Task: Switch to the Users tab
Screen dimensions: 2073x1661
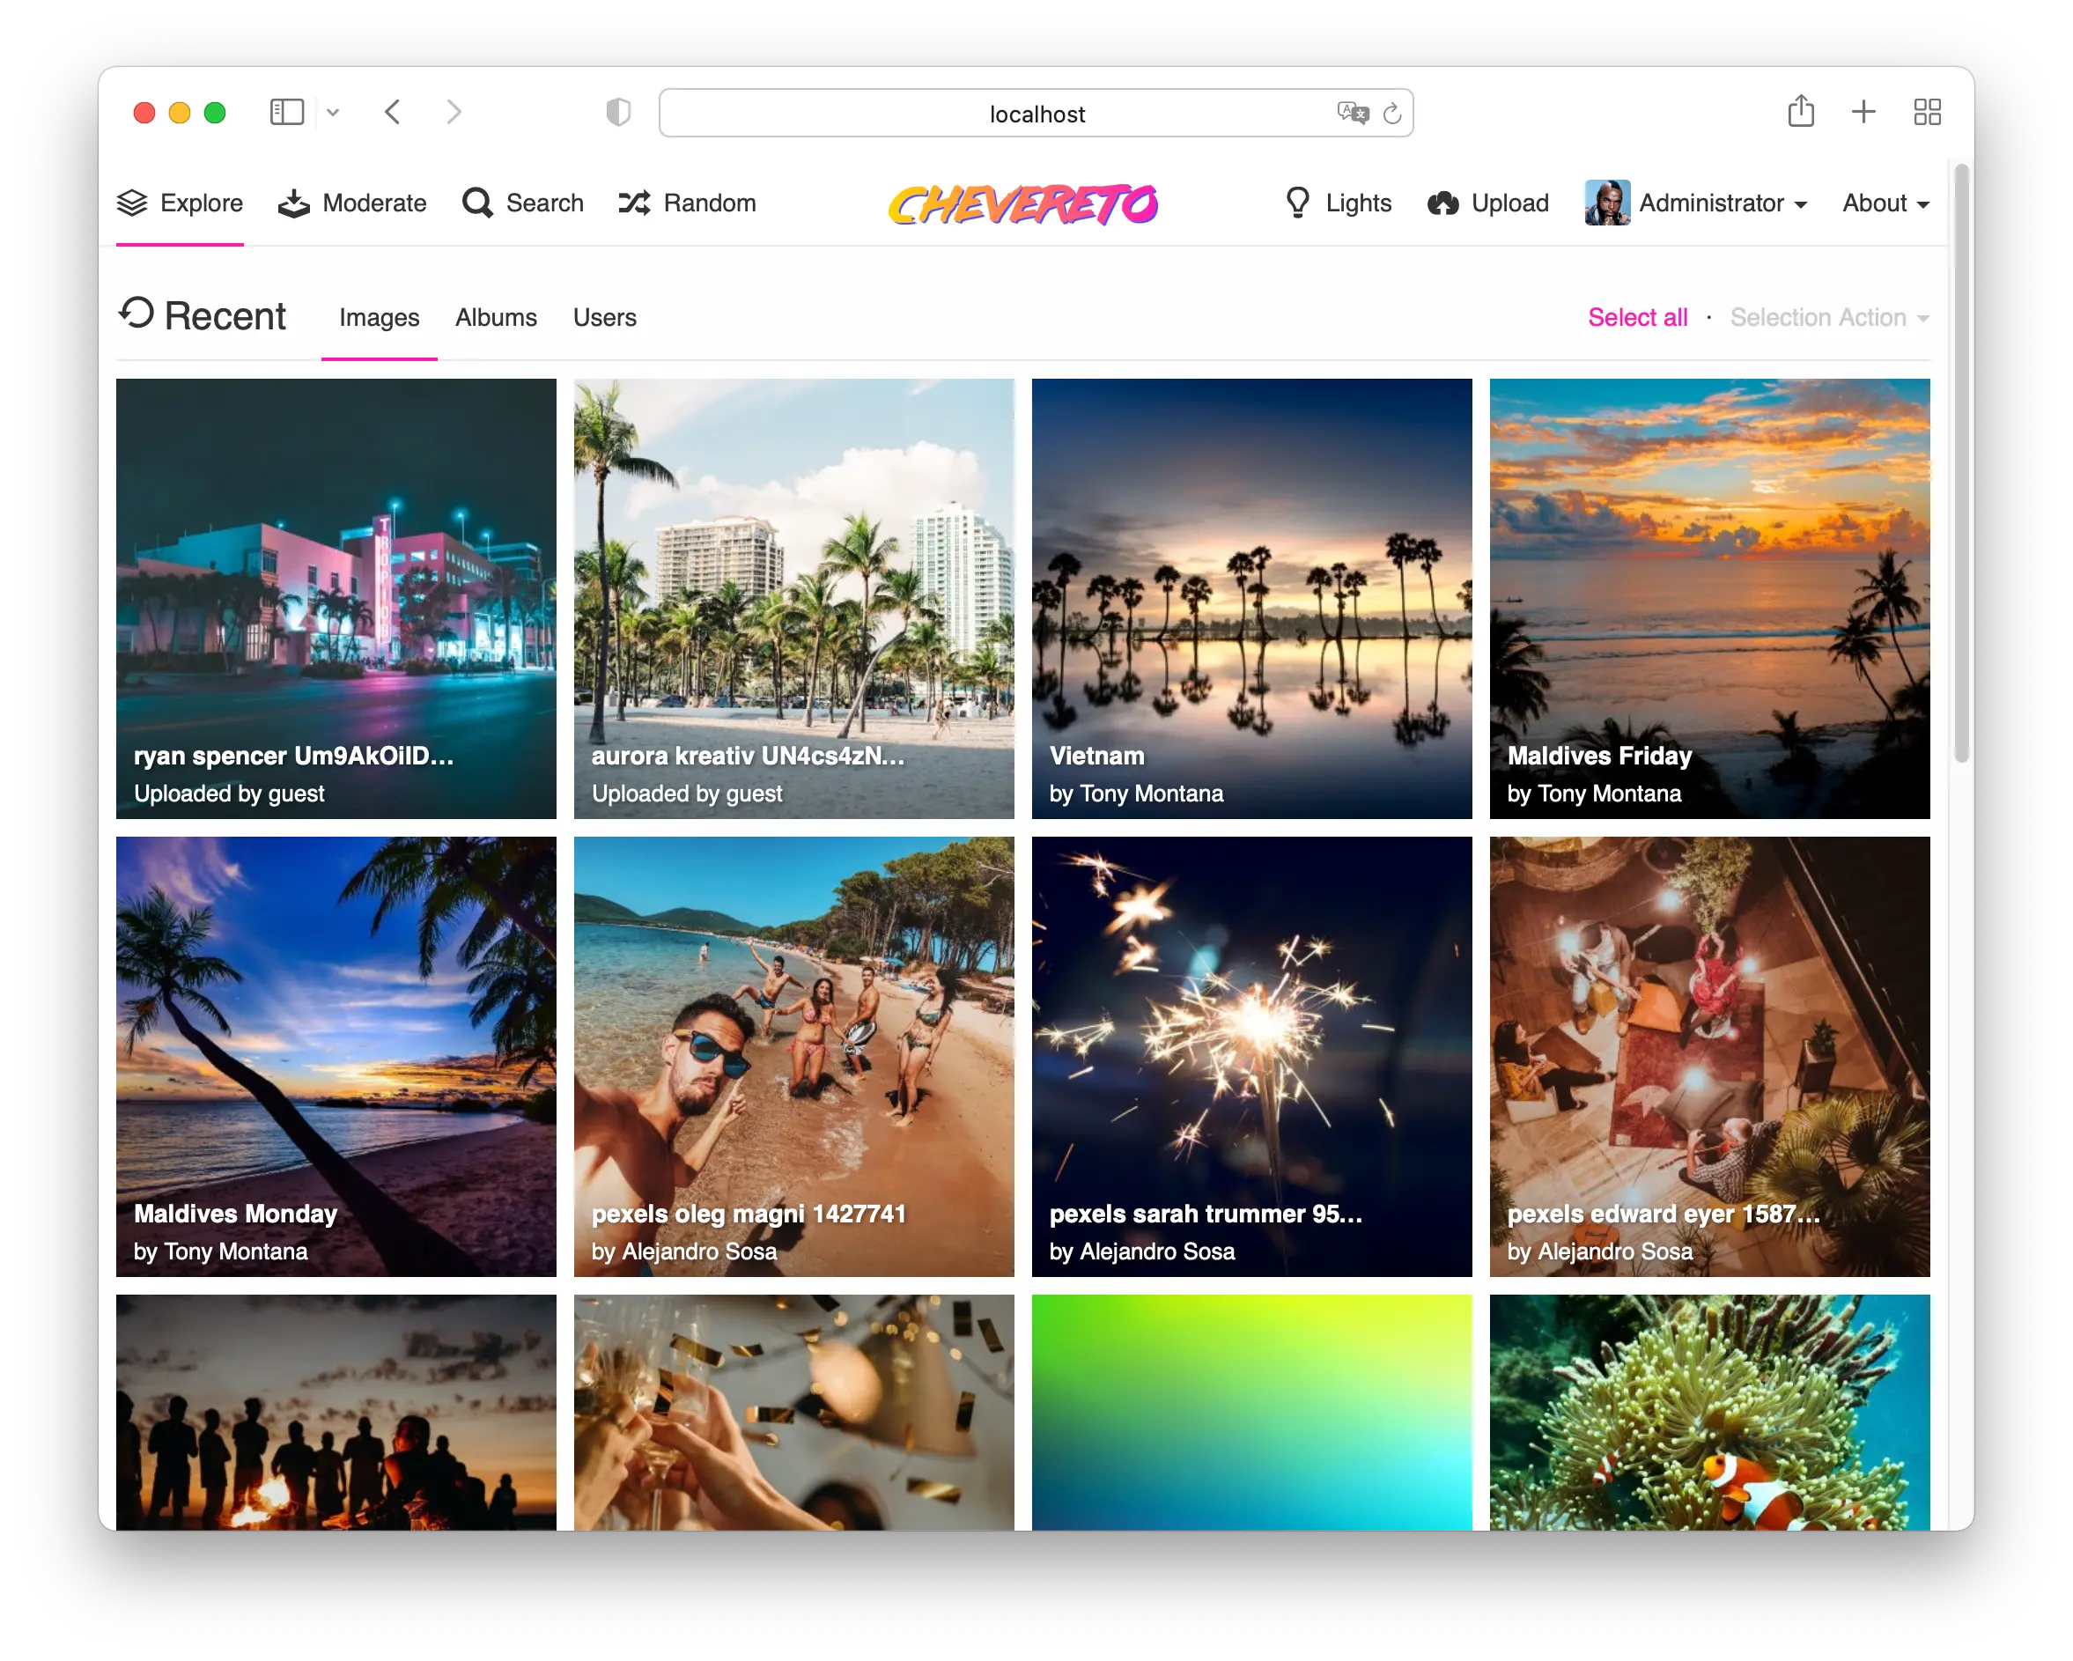Action: pyautogui.click(x=604, y=317)
